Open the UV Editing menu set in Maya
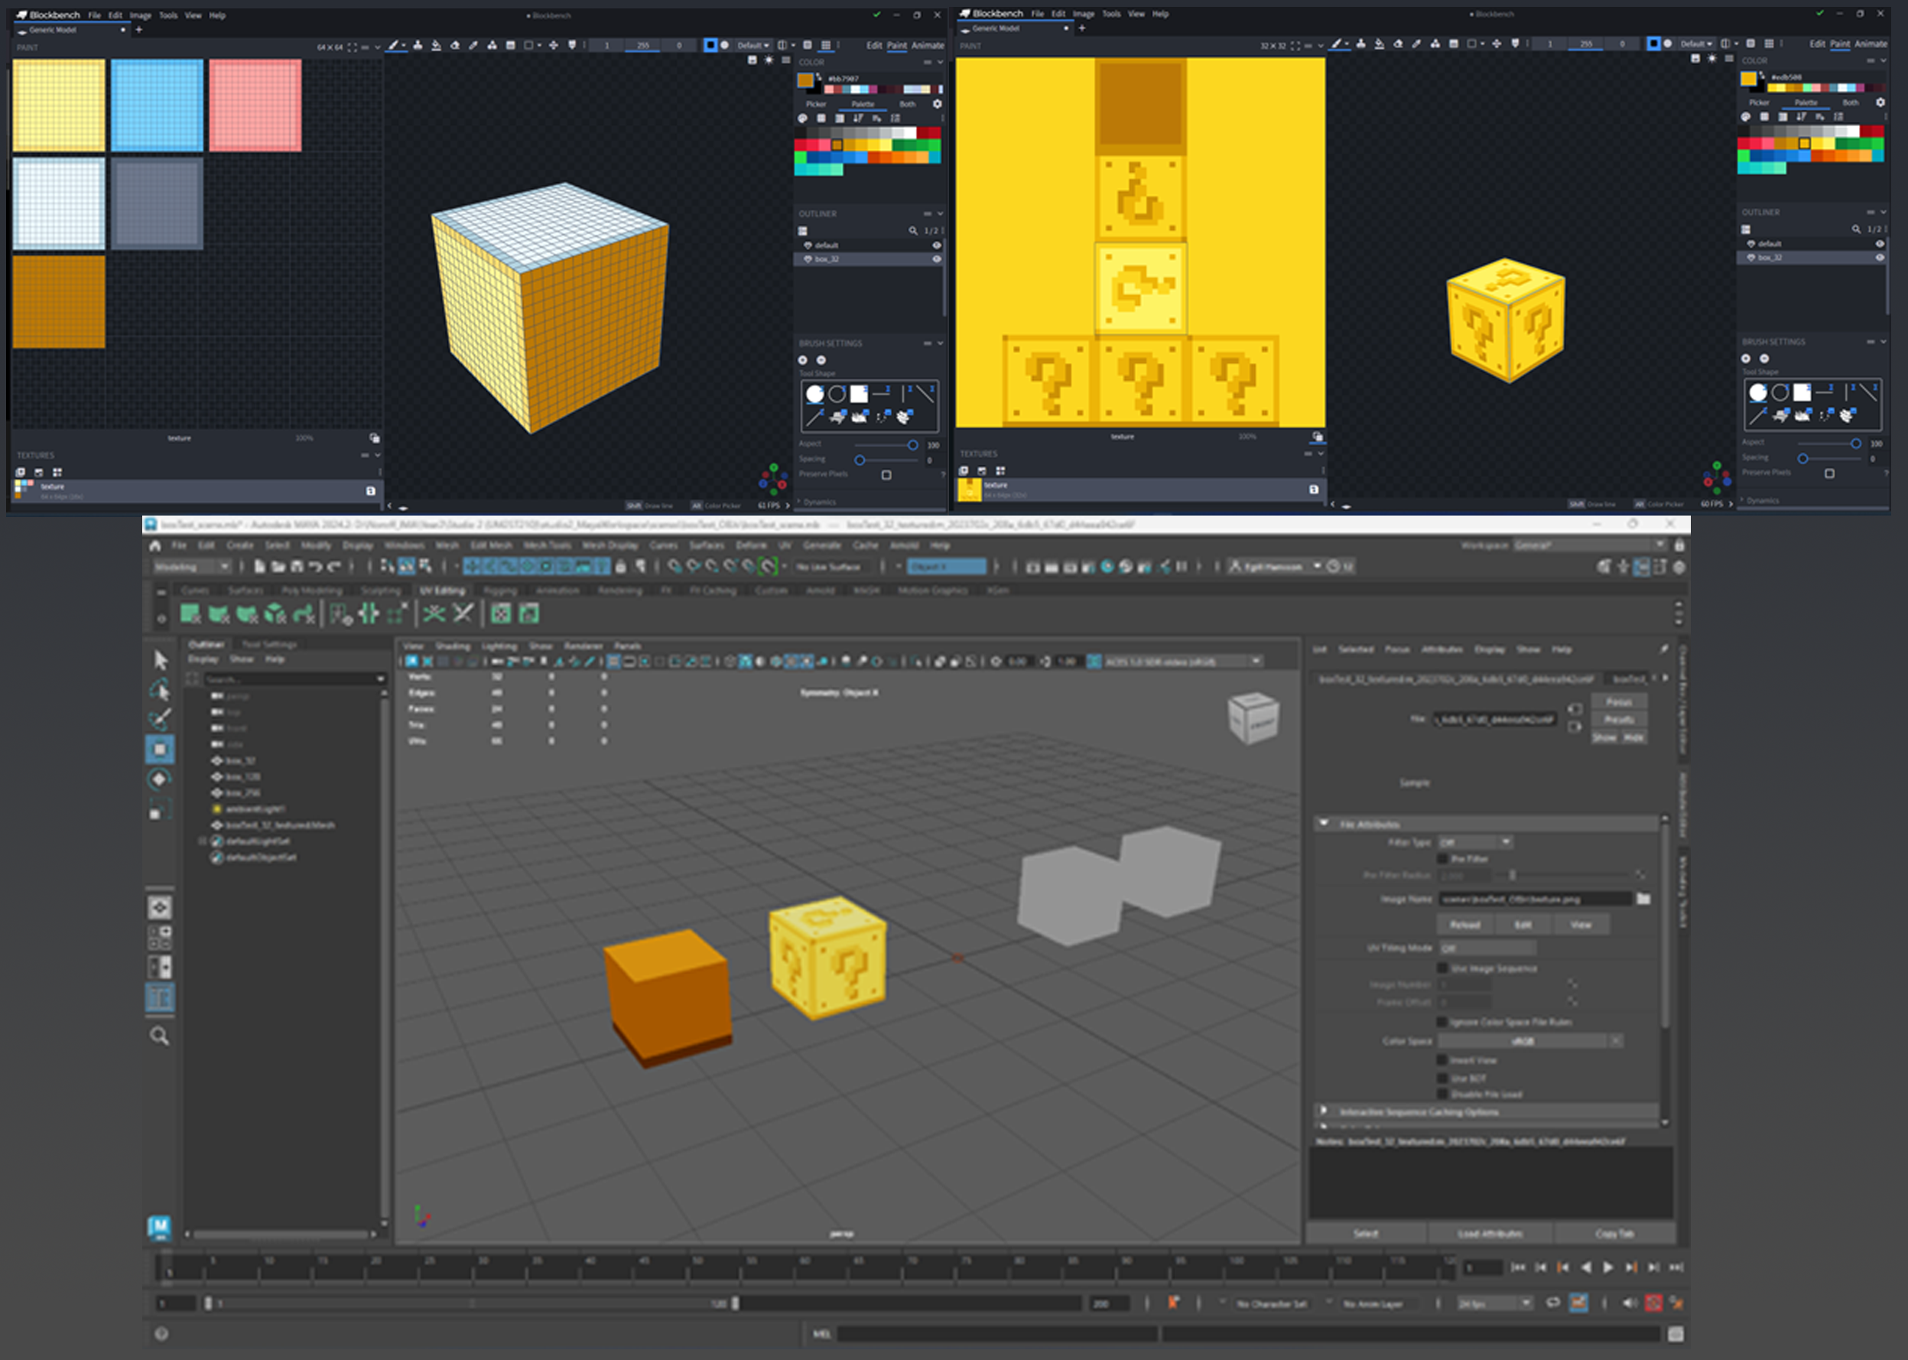 tap(442, 591)
